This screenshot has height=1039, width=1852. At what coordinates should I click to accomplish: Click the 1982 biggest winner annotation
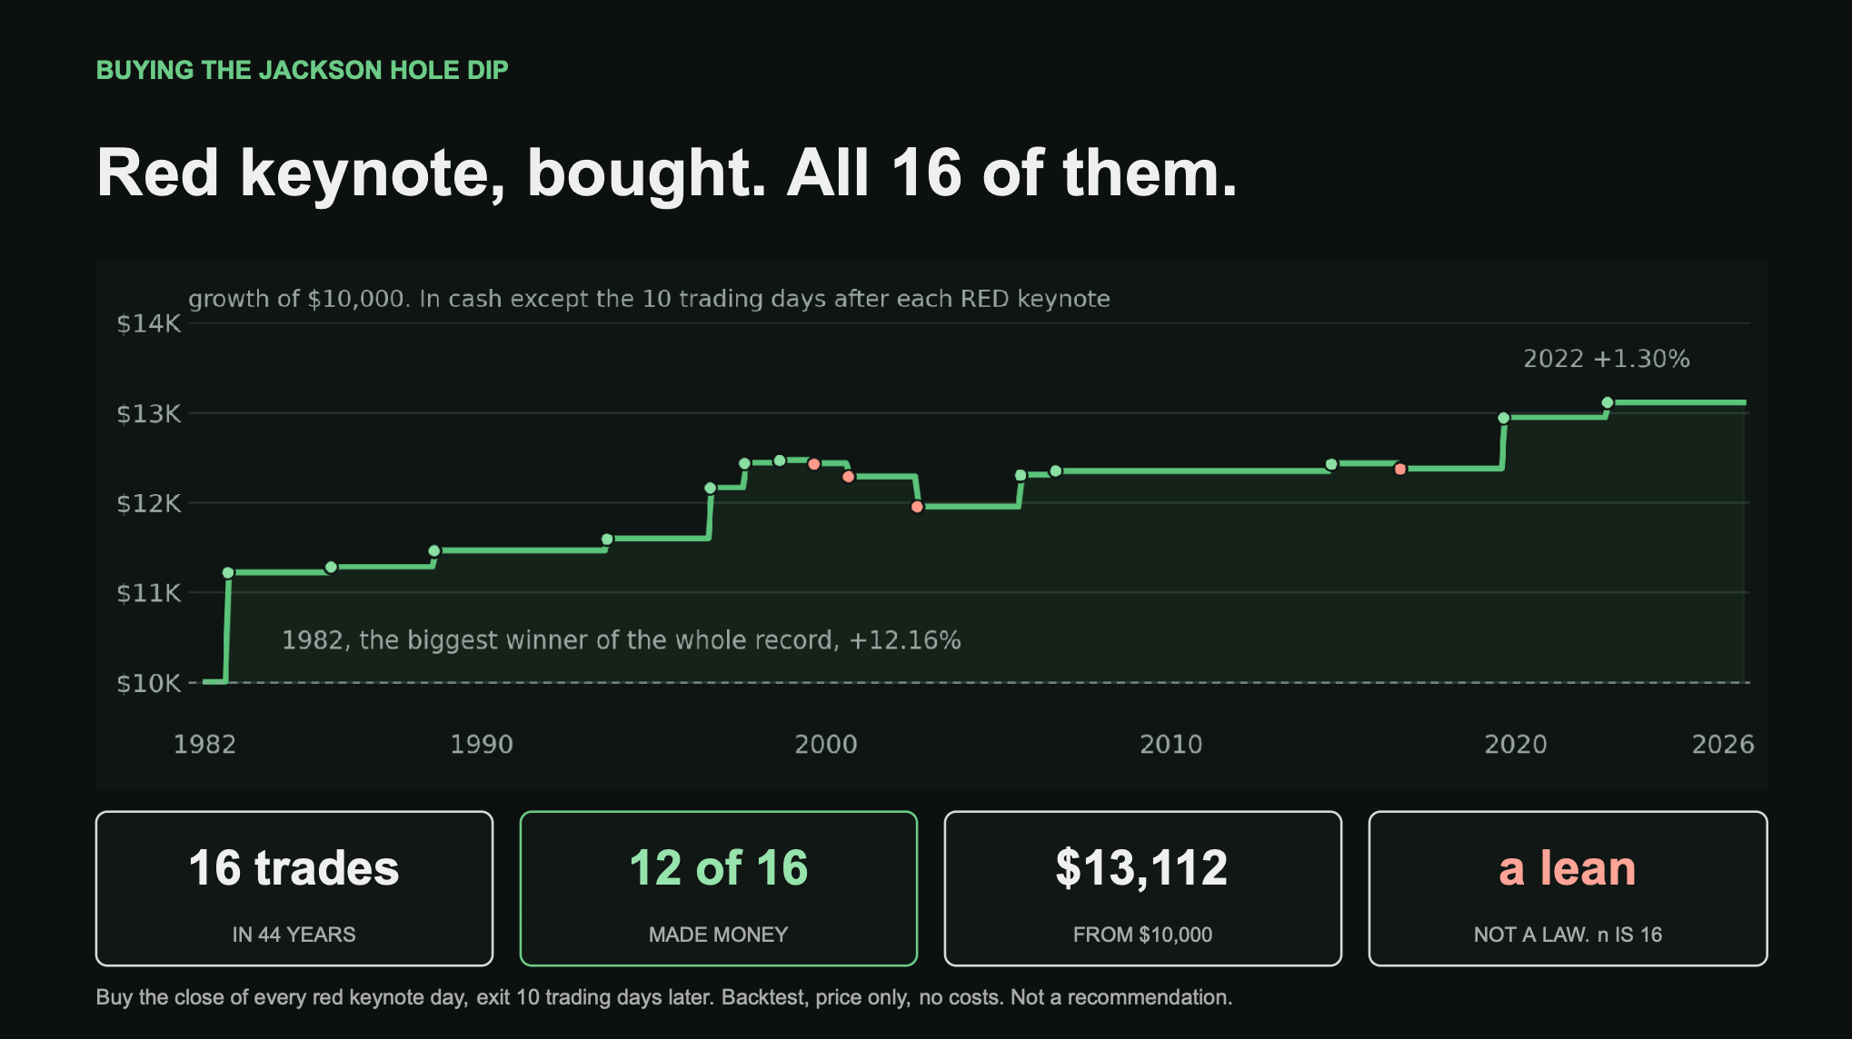[x=622, y=640]
